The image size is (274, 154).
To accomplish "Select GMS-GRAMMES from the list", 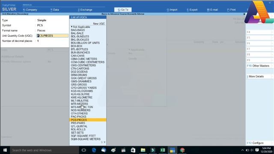I will tap(81, 81).
